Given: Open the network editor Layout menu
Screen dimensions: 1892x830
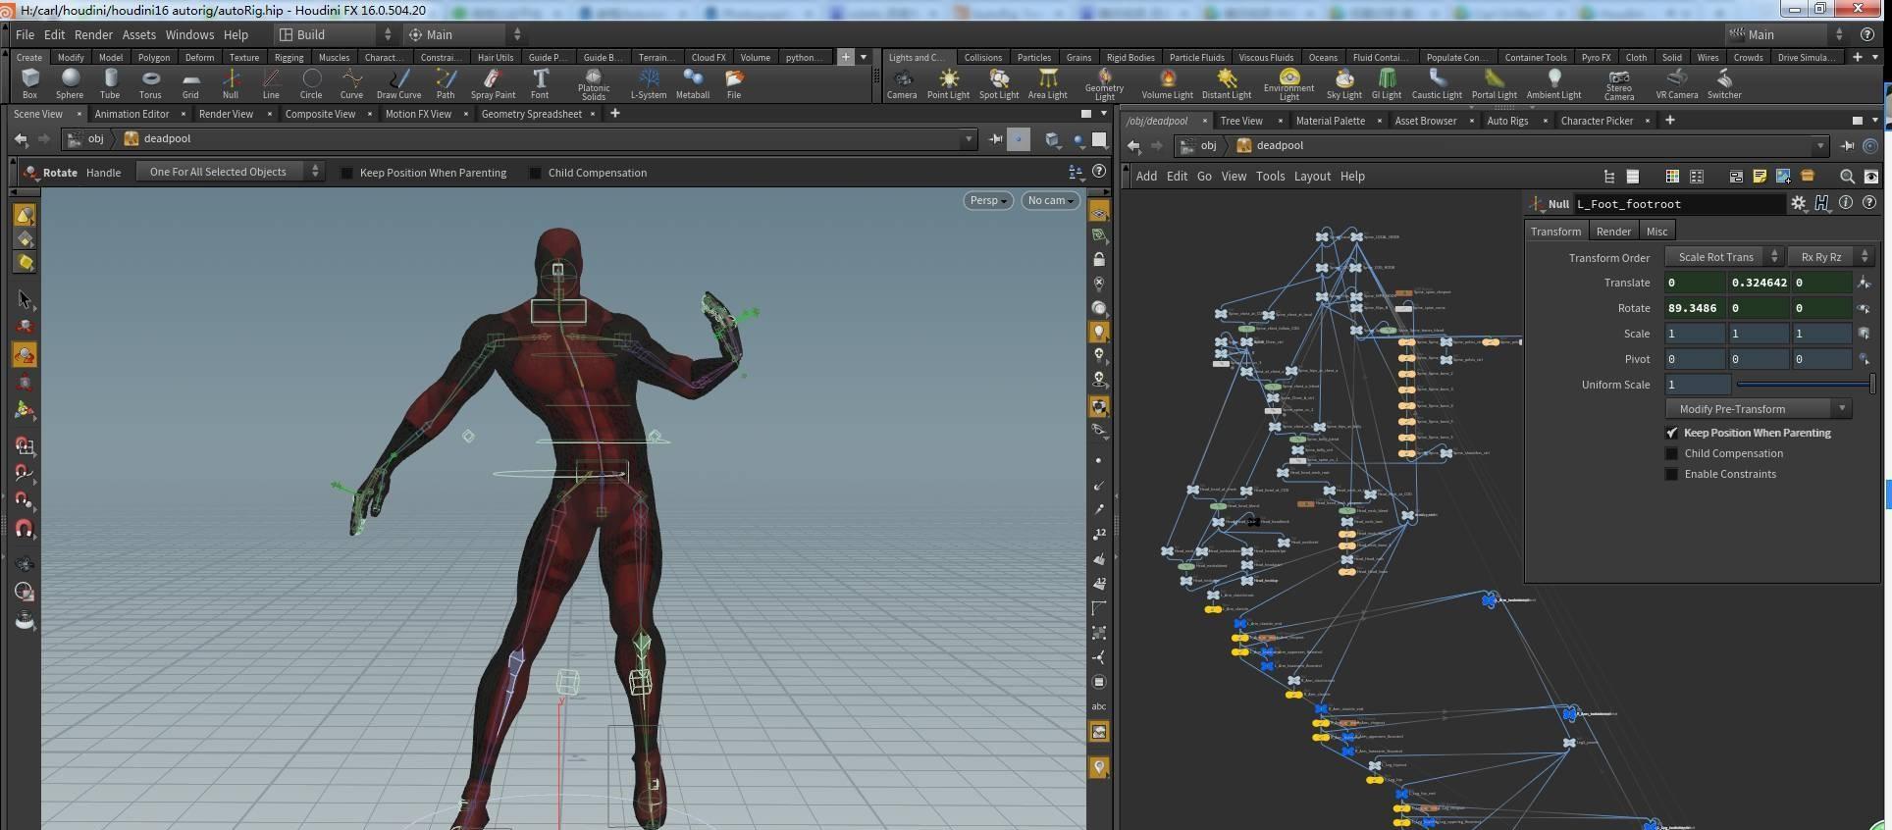Looking at the screenshot, I should pyautogui.click(x=1312, y=177).
